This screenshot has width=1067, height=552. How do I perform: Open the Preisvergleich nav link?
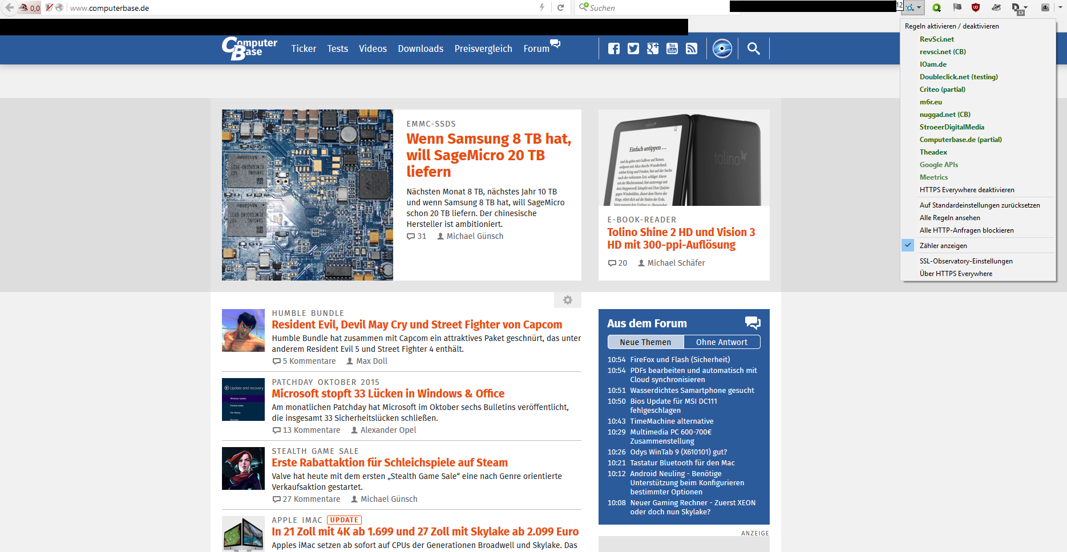(483, 49)
